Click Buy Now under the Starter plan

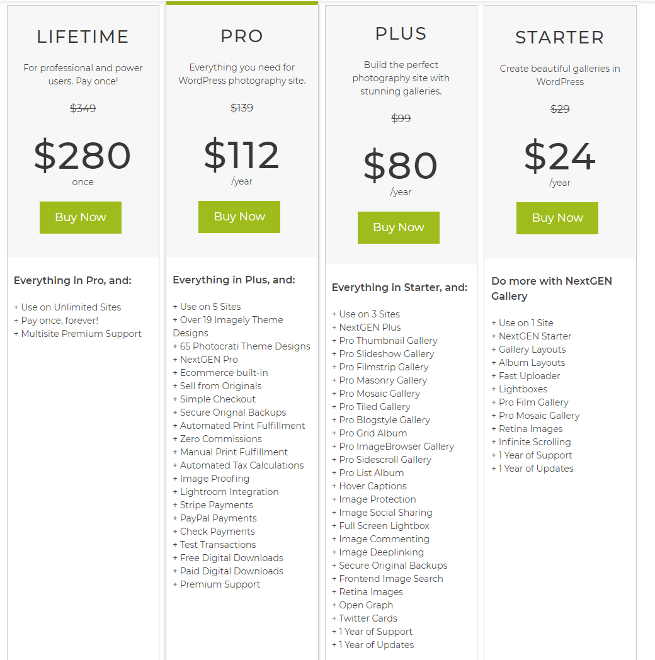coord(557,218)
